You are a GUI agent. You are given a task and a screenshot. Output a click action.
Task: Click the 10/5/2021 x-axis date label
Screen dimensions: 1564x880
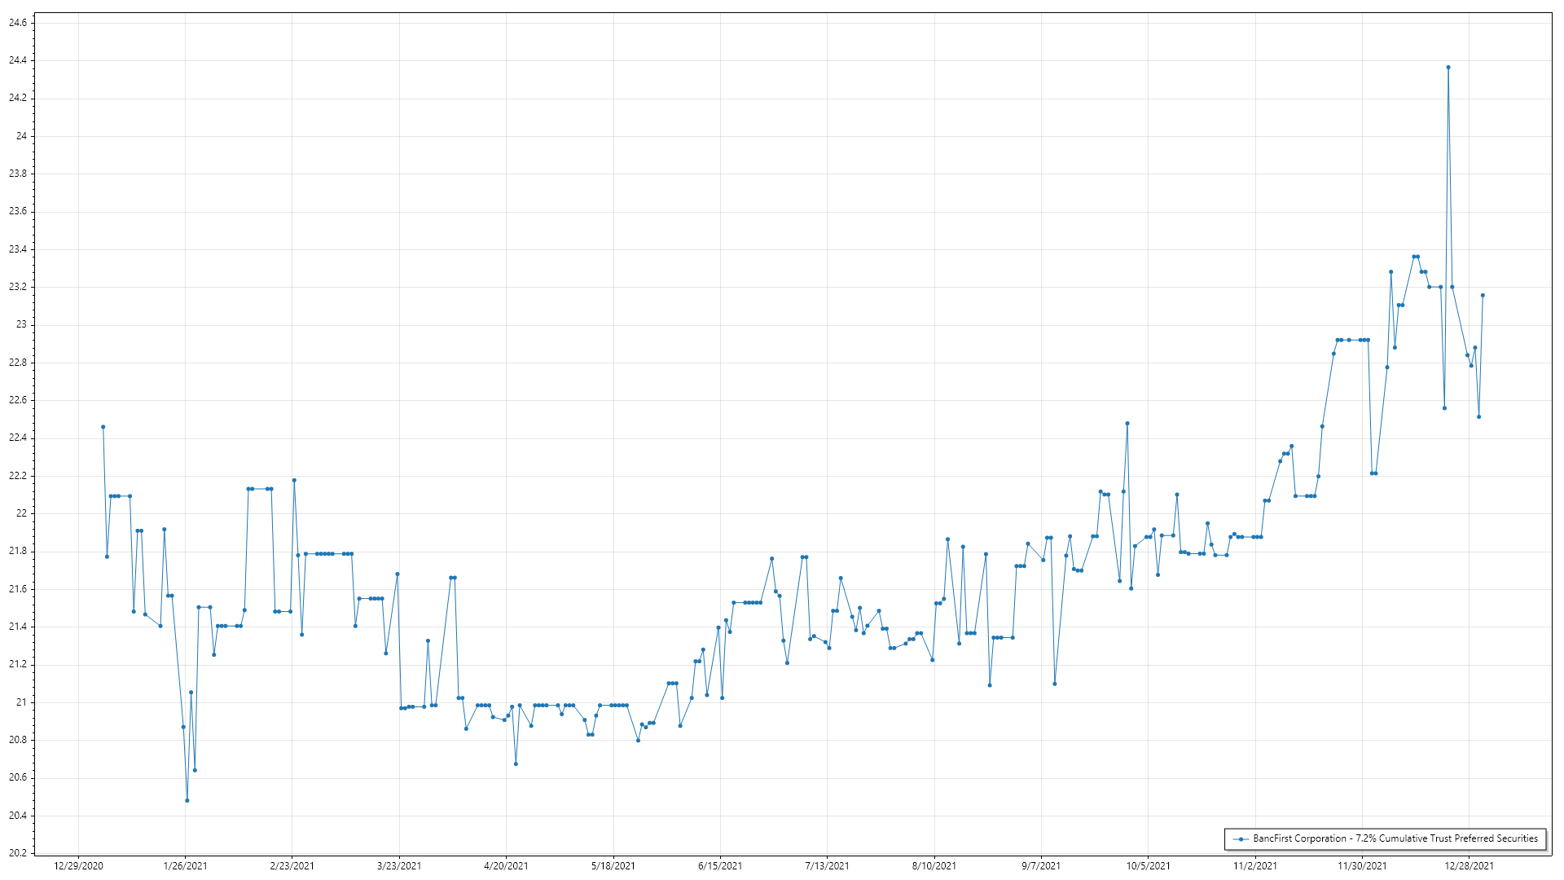click(x=1148, y=866)
